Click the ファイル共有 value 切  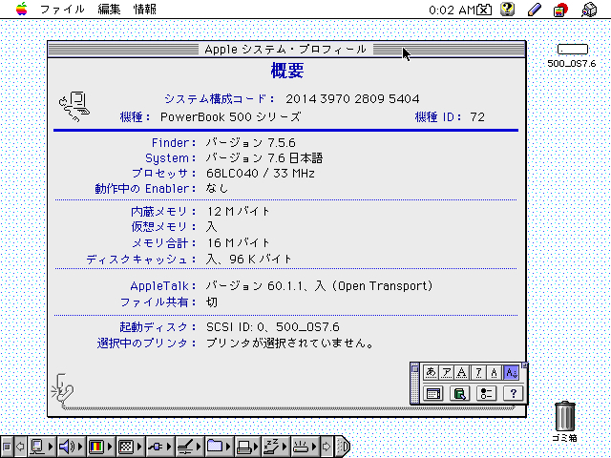pyautogui.click(x=212, y=302)
